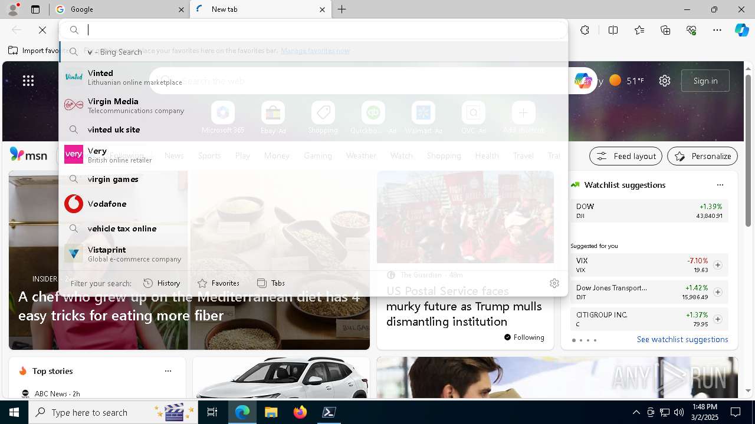Open the volume speaker icon

click(679, 412)
